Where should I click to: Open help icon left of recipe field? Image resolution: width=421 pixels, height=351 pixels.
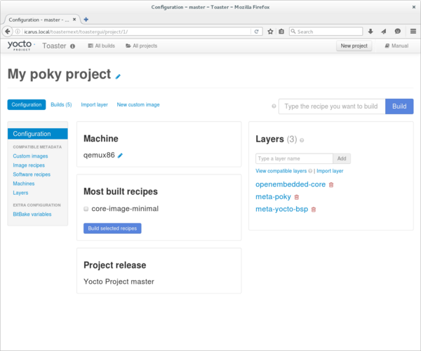274,106
